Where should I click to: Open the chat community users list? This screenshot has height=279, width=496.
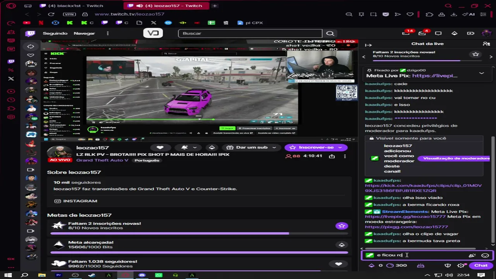point(486,44)
